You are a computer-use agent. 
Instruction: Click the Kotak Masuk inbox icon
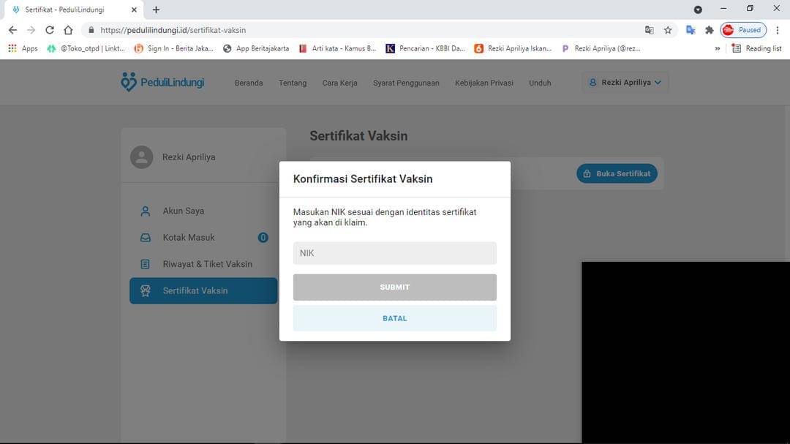click(x=145, y=238)
